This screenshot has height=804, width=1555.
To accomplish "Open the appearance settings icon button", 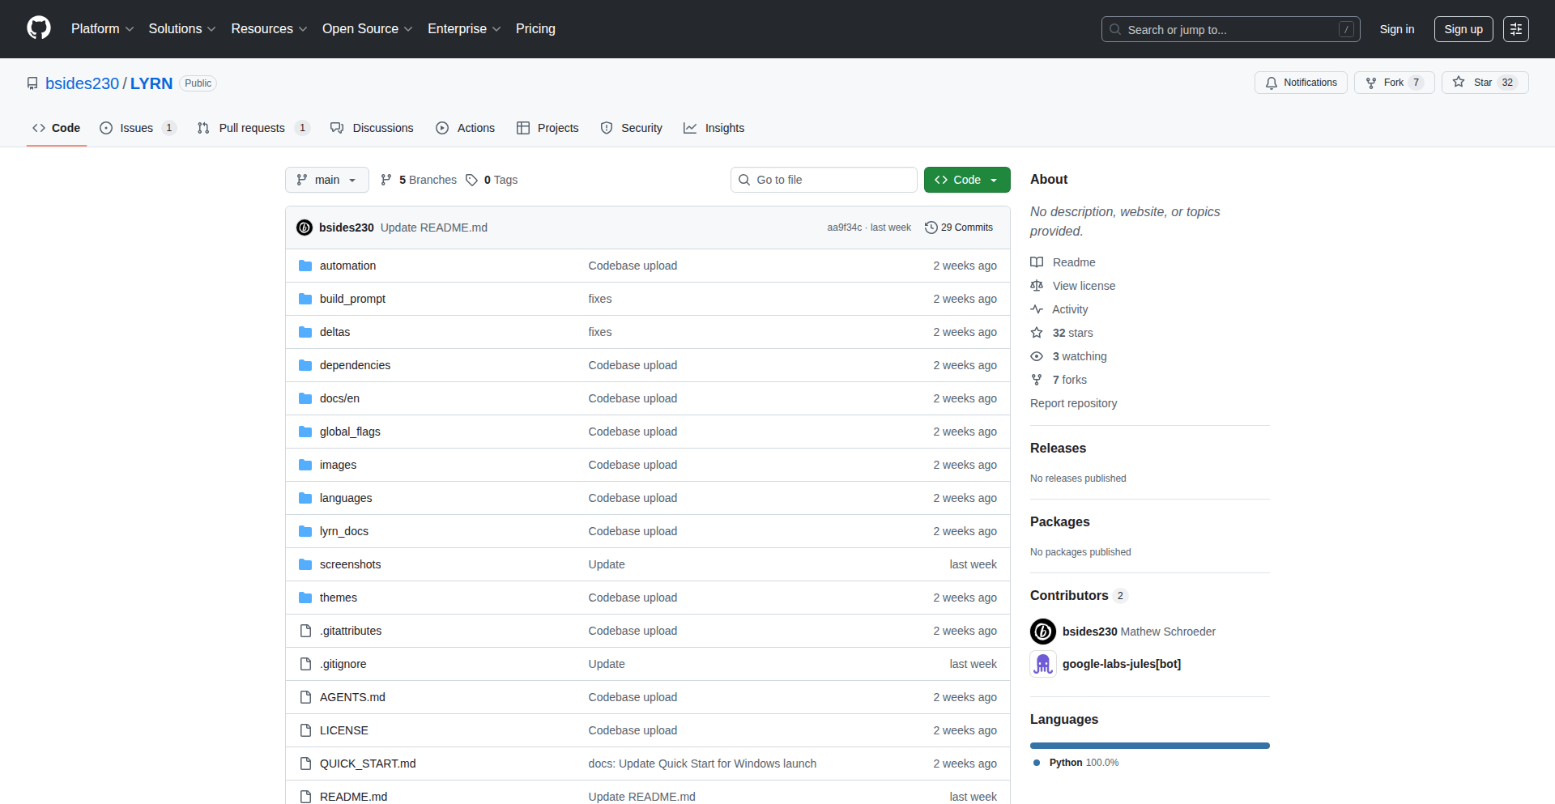I will pyautogui.click(x=1515, y=29).
